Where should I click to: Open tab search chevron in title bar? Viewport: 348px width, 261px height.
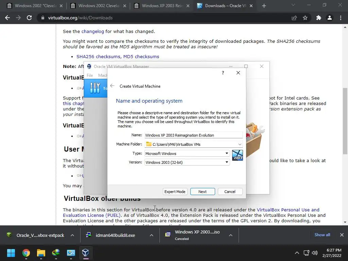pyautogui.click(x=293, y=5)
